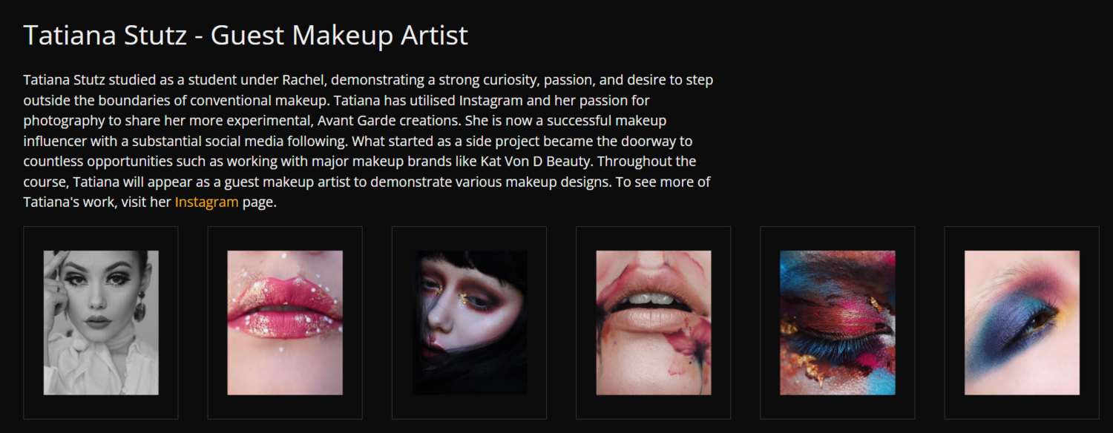The width and height of the screenshot is (1113, 433).
Task: Select the dark-haired face with gold eye thumbnail
Action: pyautogui.click(x=469, y=323)
